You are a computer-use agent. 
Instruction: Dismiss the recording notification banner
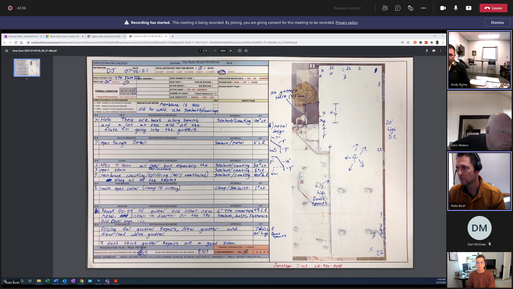497,22
